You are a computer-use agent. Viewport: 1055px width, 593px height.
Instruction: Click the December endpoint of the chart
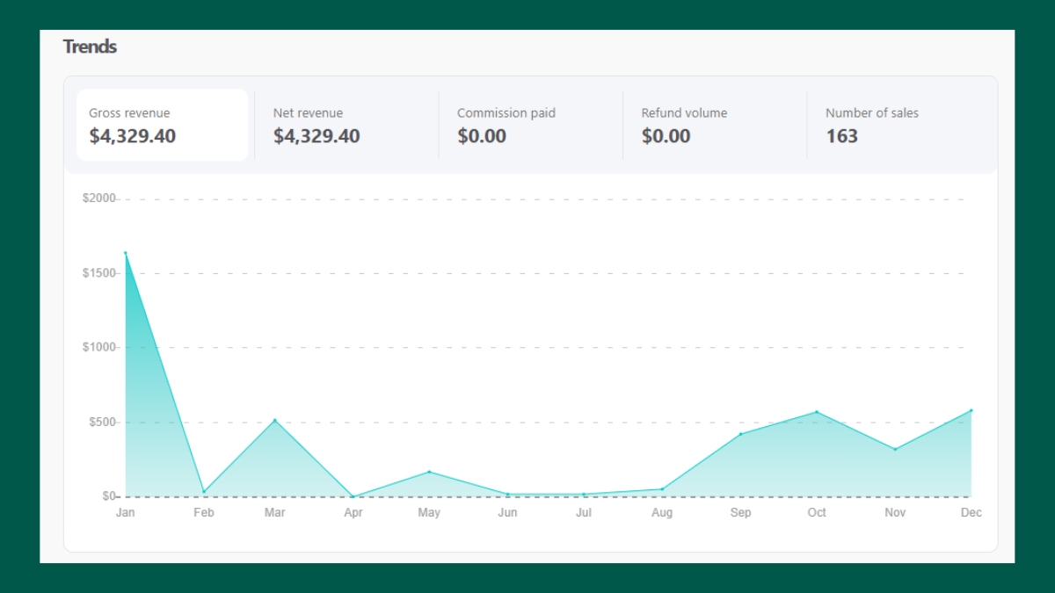tap(971, 409)
